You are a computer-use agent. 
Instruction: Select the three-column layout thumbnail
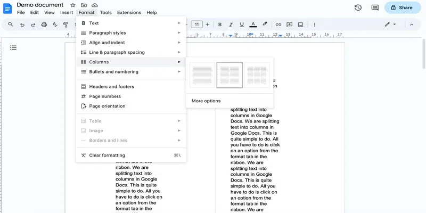[257, 75]
